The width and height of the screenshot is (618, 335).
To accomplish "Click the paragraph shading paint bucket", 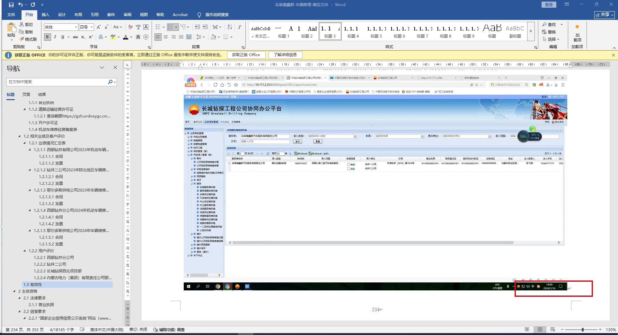I will tap(213, 37).
